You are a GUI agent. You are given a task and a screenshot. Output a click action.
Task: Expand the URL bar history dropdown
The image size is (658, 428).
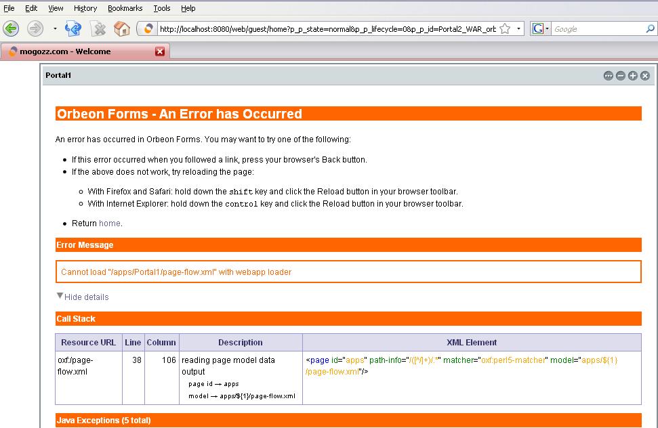tap(520, 29)
